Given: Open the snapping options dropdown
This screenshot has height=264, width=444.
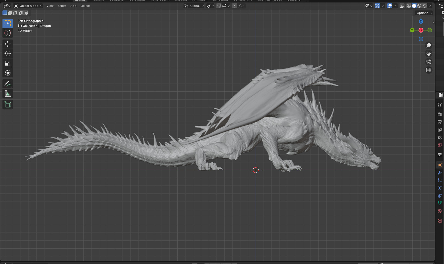Looking at the screenshot, I should [226, 6].
